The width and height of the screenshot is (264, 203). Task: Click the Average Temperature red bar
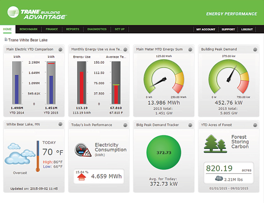116,95
